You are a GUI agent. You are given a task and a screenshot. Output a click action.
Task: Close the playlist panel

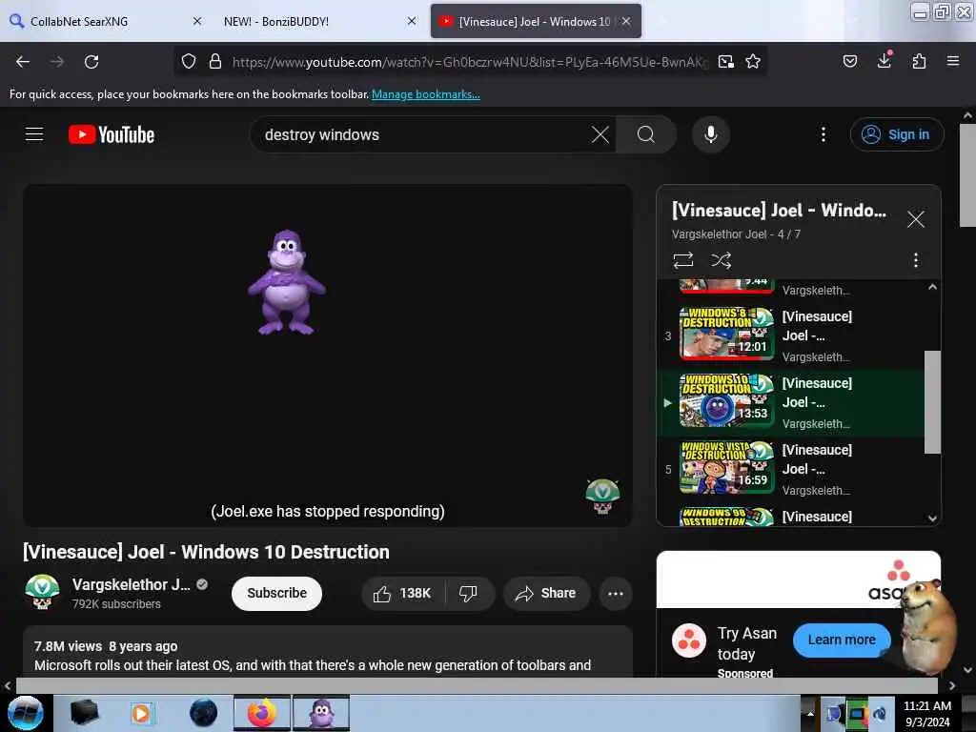[915, 219]
